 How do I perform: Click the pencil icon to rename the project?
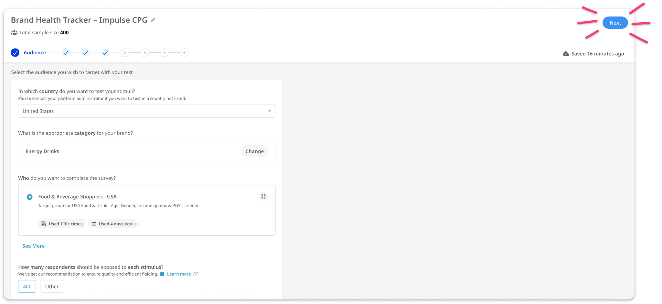(153, 20)
